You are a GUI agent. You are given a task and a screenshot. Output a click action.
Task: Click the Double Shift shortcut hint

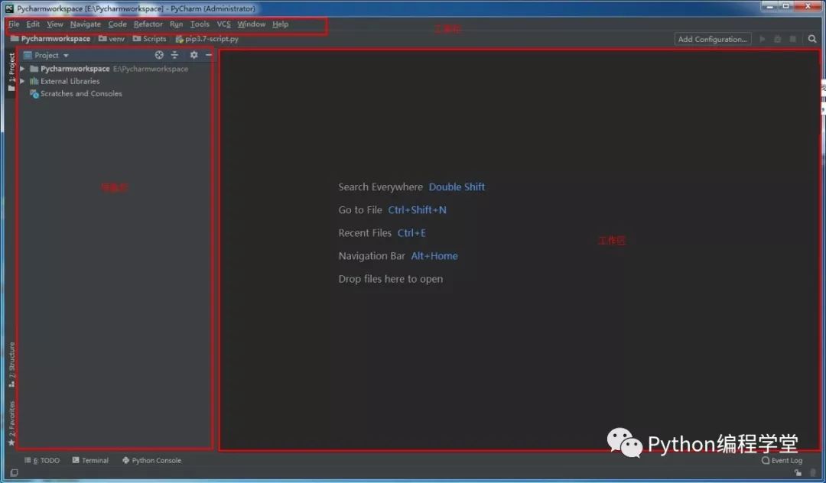[x=457, y=186]
